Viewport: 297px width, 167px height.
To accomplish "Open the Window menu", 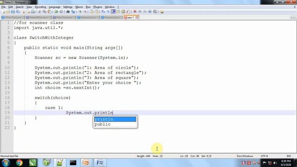I will click(x=110, y=7).
